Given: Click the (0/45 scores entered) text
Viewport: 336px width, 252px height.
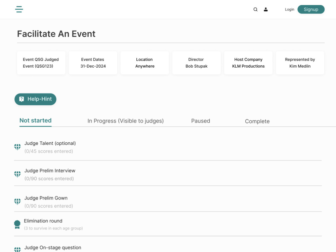Looking at the screenshot, I should [49, 151].
